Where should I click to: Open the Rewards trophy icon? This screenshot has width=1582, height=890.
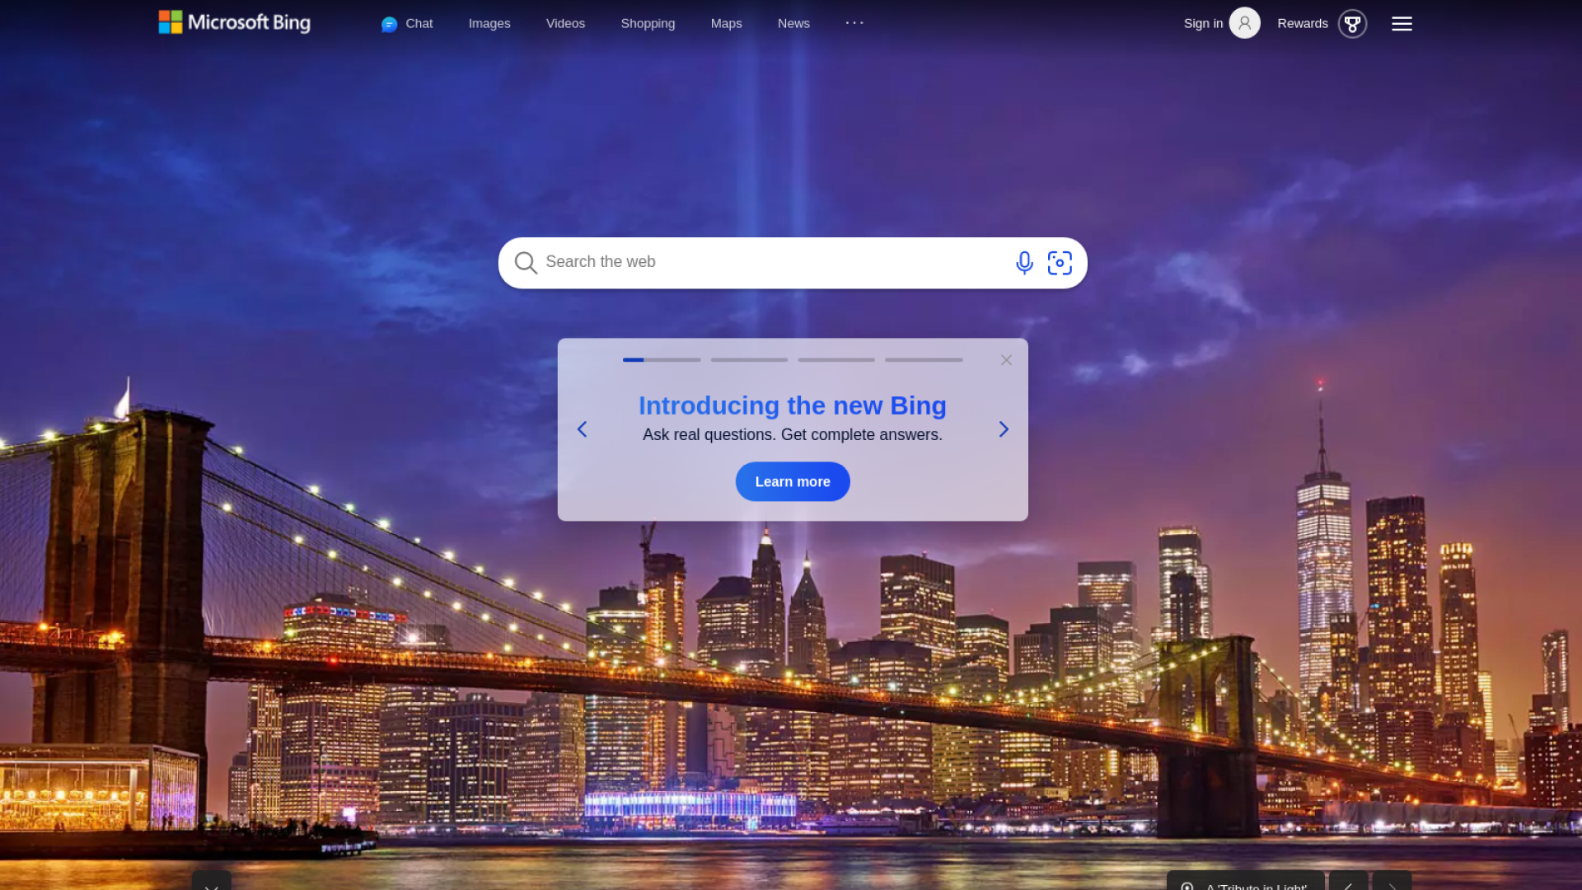click(x=1352, y=24)
